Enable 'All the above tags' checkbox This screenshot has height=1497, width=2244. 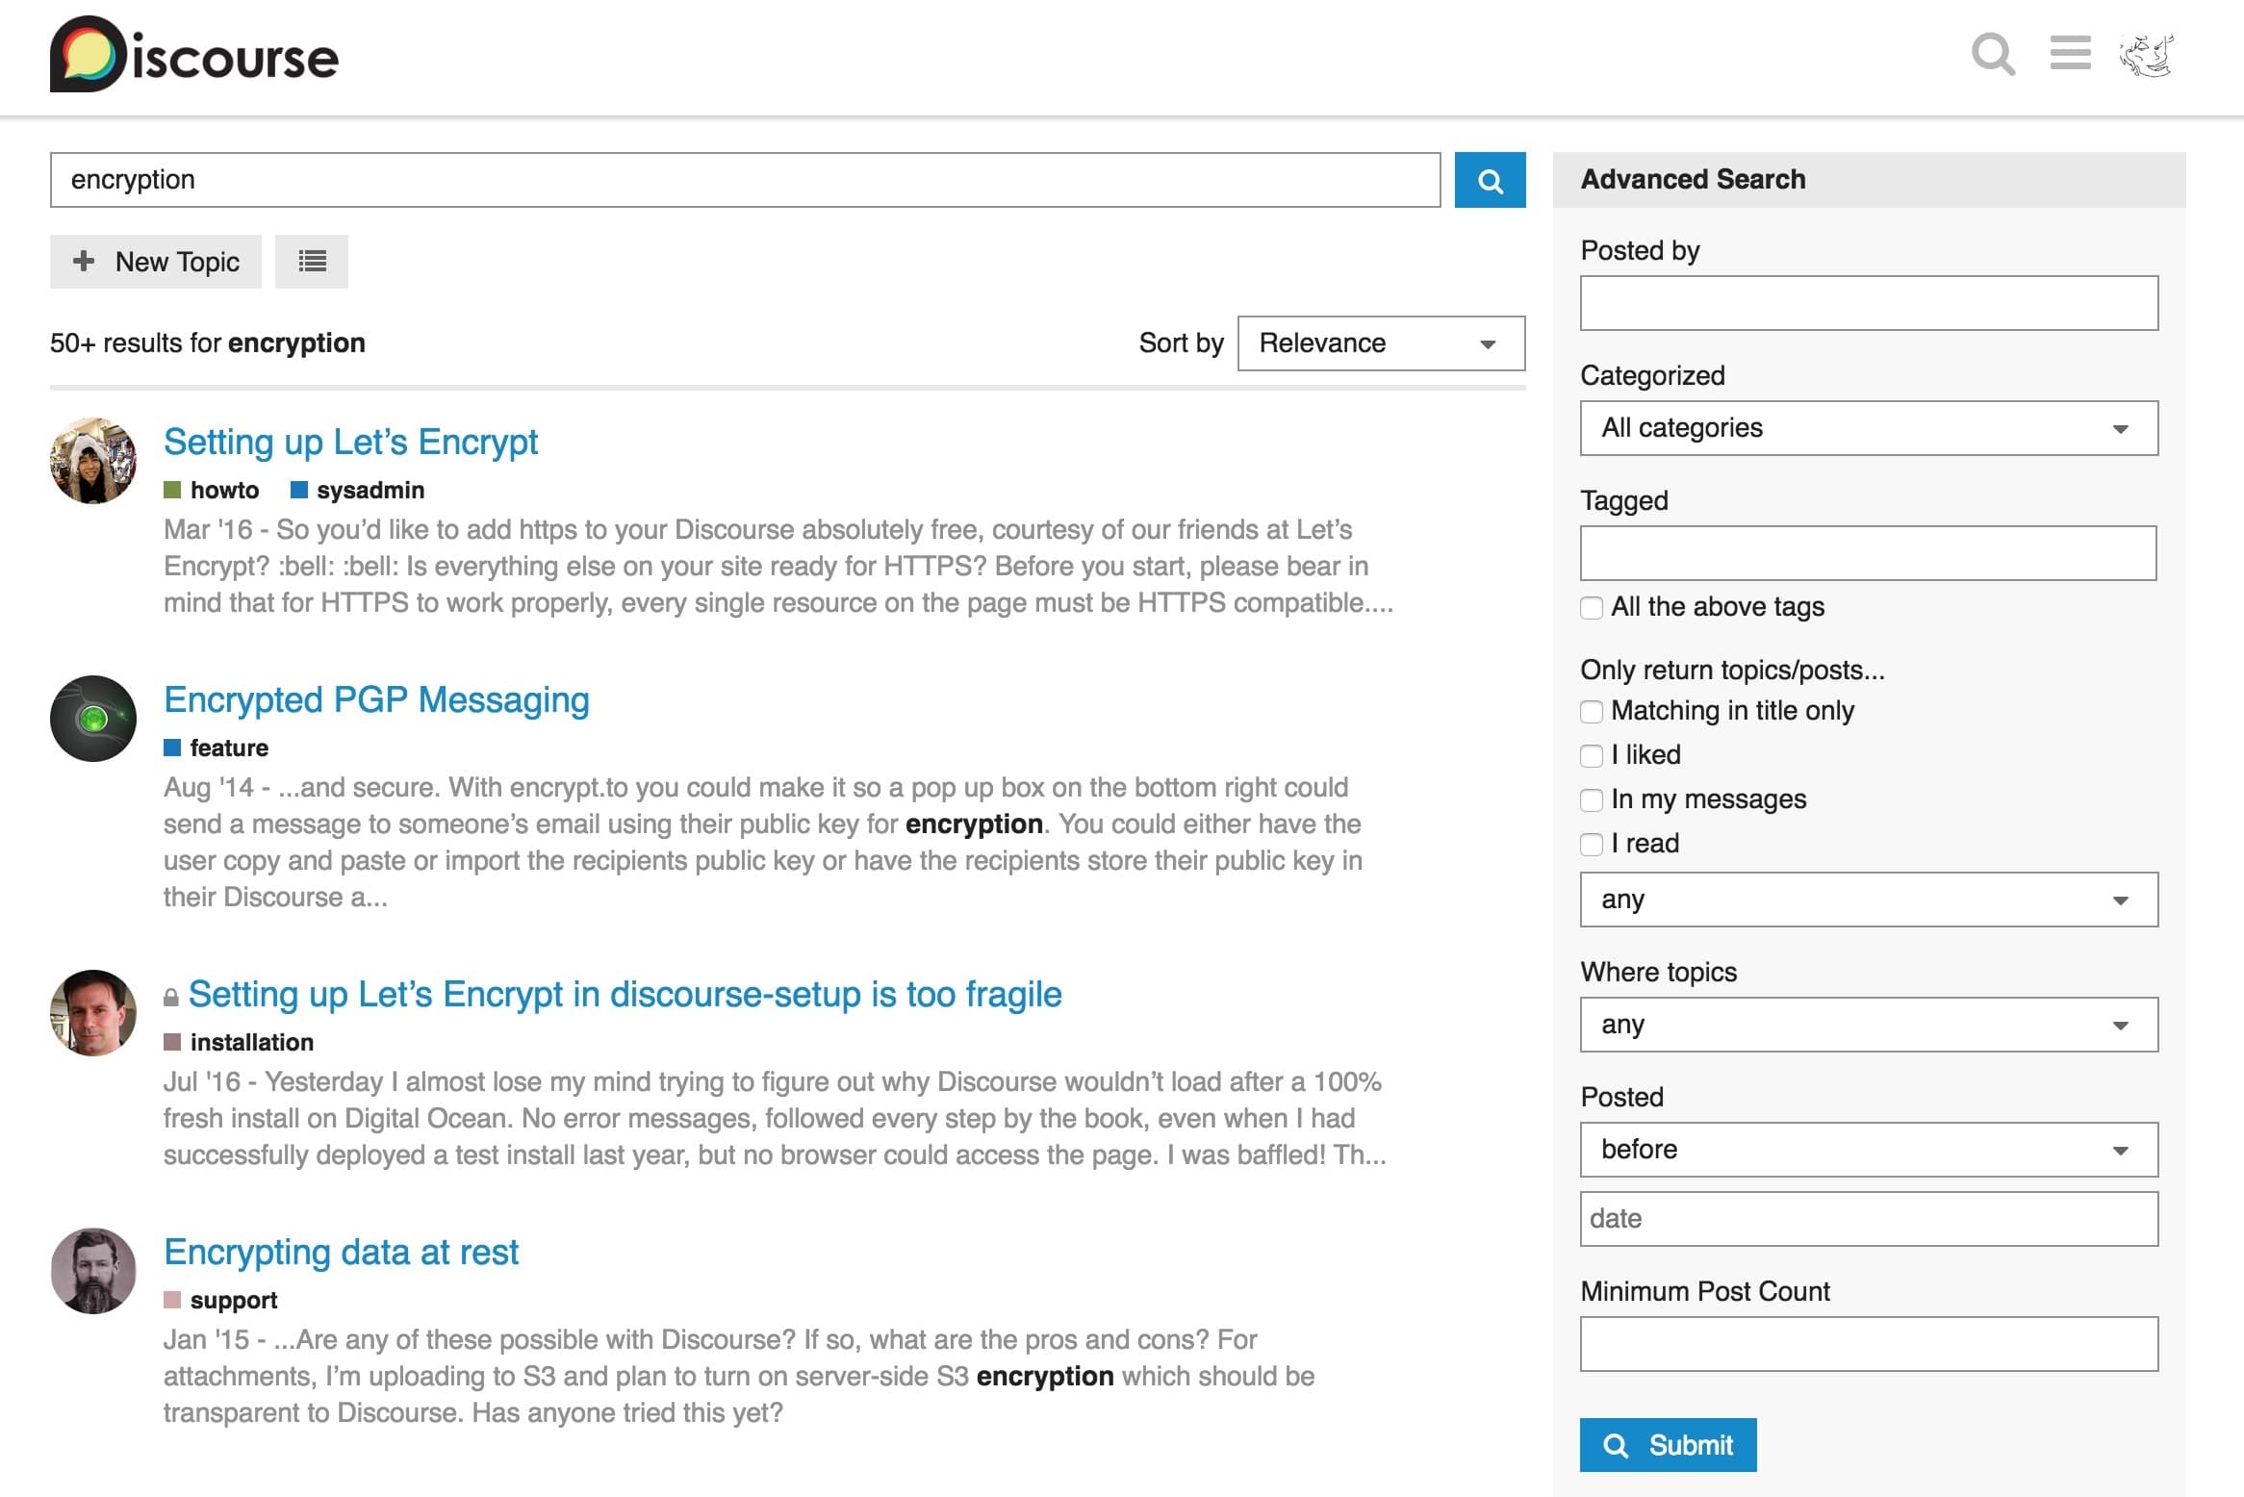coord(1592,606)
